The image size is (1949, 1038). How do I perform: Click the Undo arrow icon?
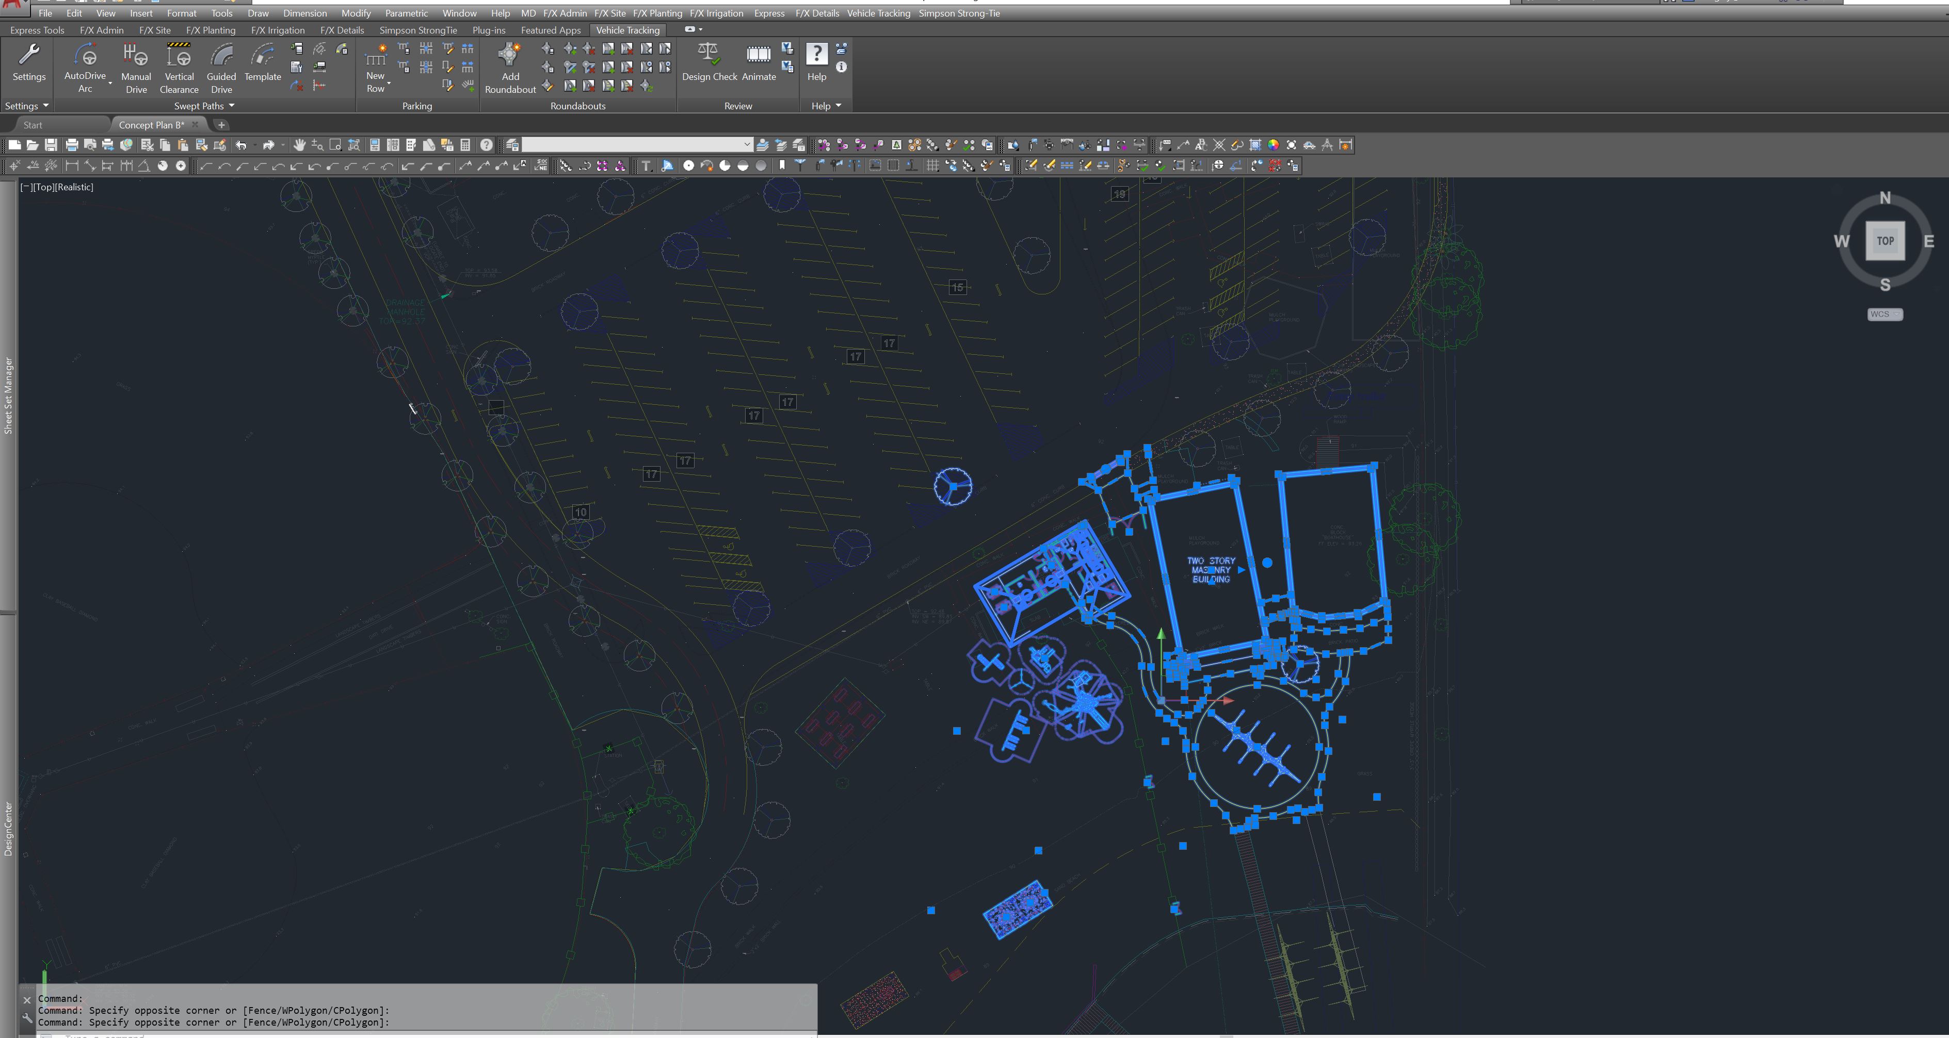pyautogui.click(x=240, y=145)
